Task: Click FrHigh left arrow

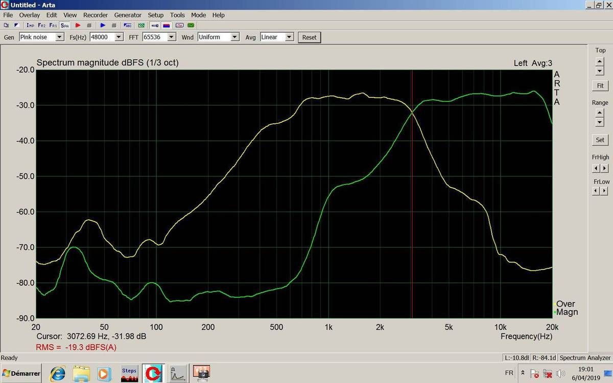Action: 597,168
